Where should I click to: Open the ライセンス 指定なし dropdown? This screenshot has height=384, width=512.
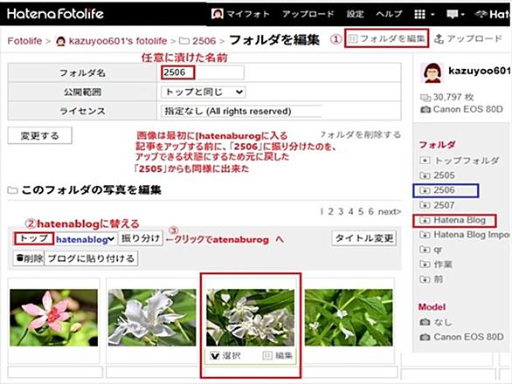coord(241,111)
